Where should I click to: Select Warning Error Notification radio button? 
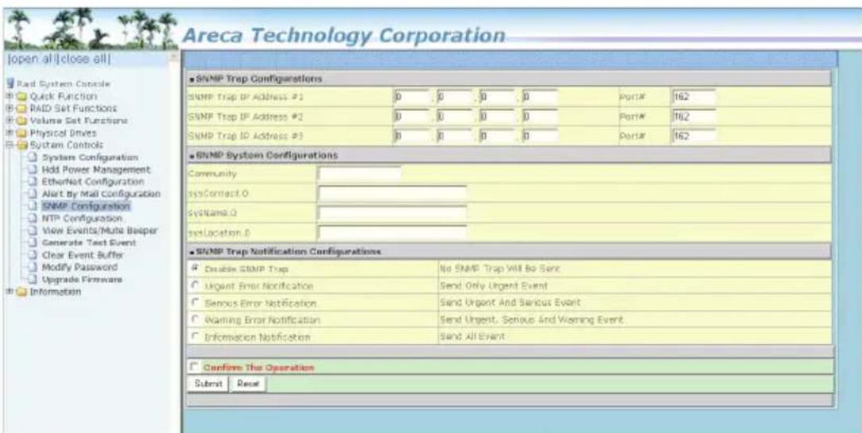pyautogui.click(x=194, y=320)
